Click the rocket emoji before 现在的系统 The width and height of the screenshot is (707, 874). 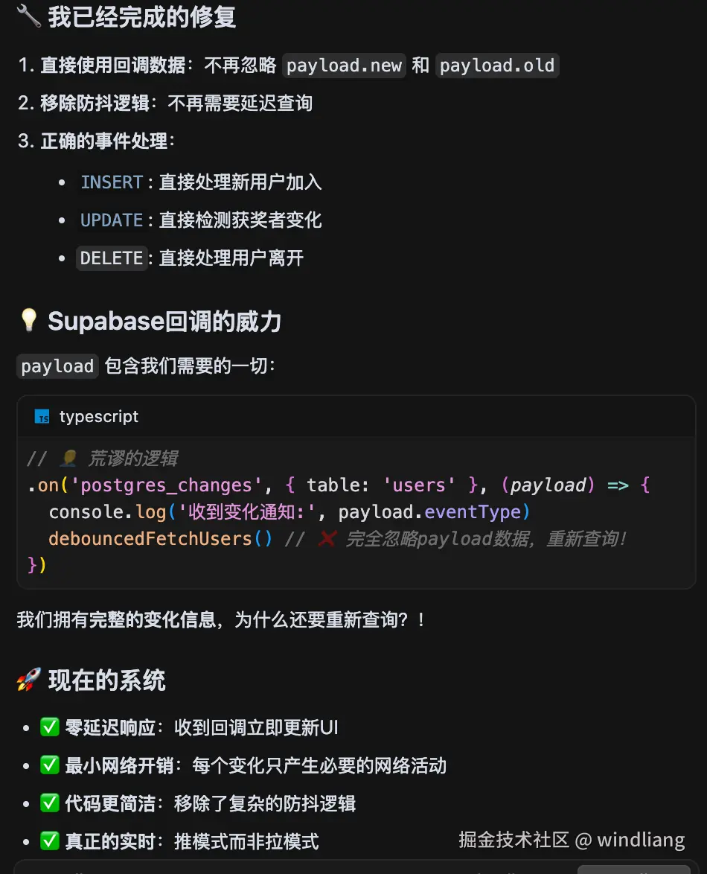point(28,680)
